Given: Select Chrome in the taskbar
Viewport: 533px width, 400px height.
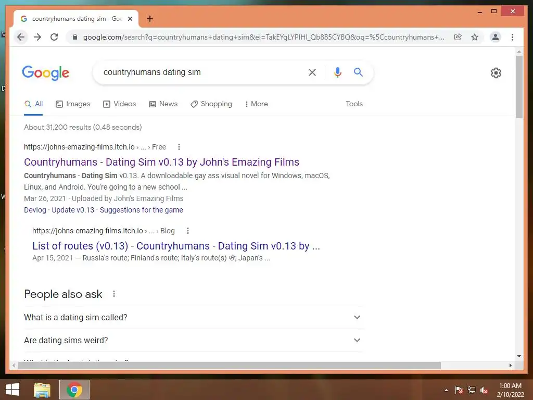Looking at the screenshot, I should point(74,390).
